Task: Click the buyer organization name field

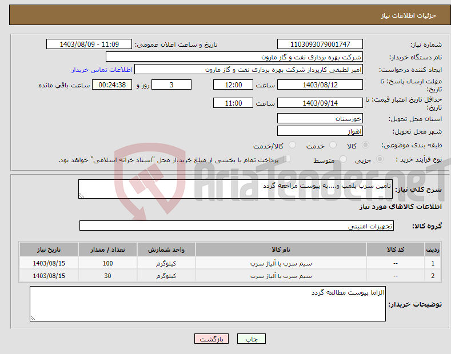Action: pos(234,57)
